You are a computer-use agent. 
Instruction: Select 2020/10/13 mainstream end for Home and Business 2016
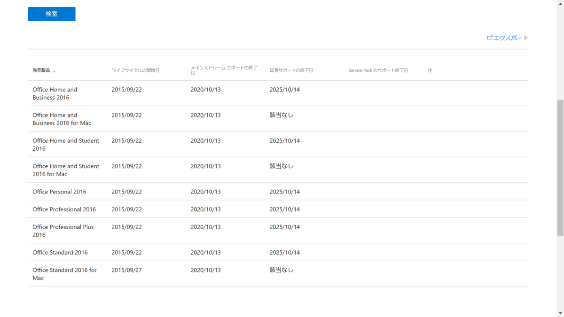pos(205,90)
